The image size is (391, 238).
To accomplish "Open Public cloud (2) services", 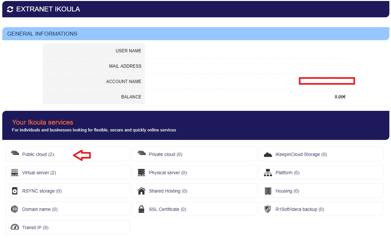I will click(38, 154).
